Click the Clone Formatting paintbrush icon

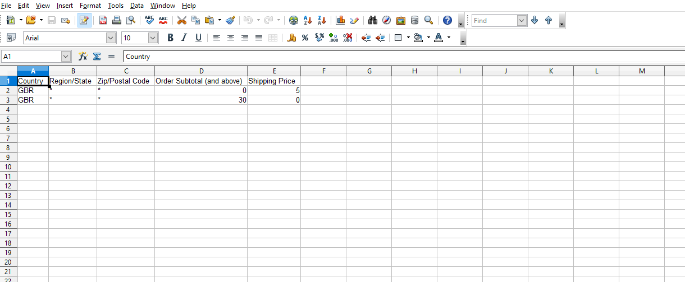[x=230, y=20]
